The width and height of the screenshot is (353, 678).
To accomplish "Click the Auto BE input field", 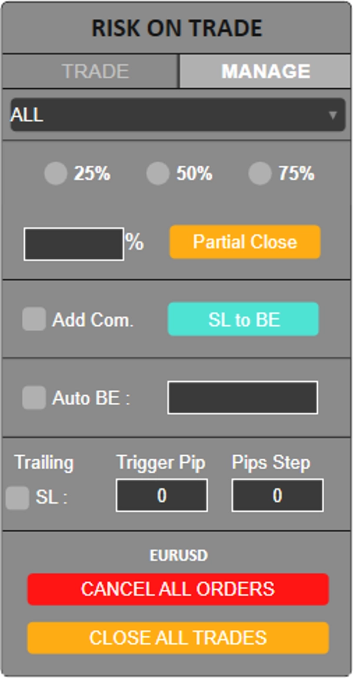I will coord(242,398).
